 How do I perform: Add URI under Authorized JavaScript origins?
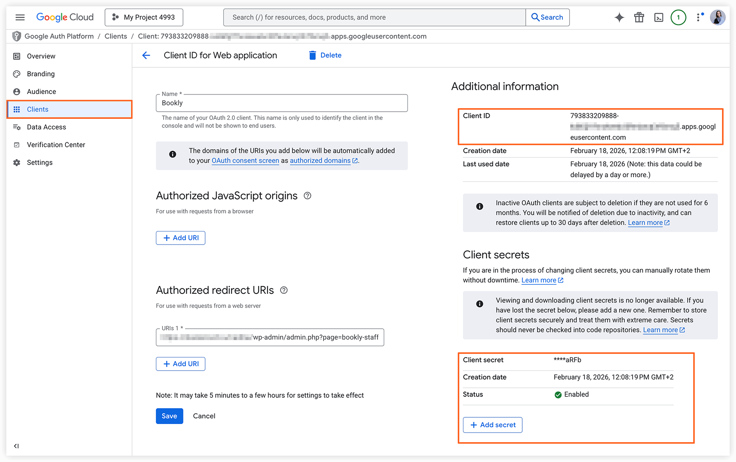[x=180, y=238]
